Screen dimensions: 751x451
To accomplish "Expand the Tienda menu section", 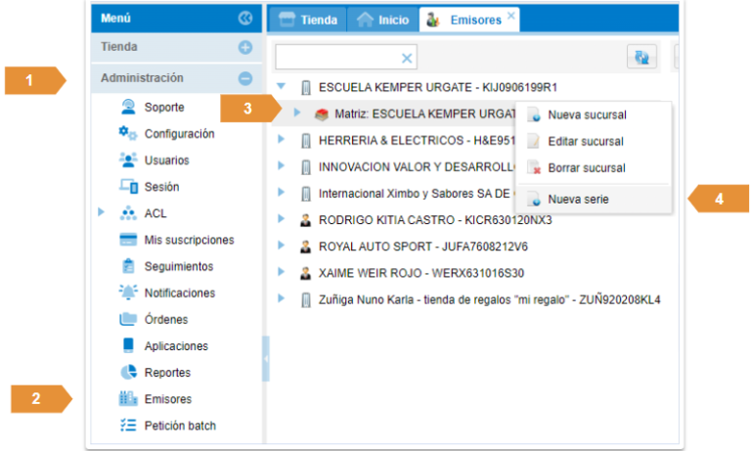I will (x=245, y=47).
